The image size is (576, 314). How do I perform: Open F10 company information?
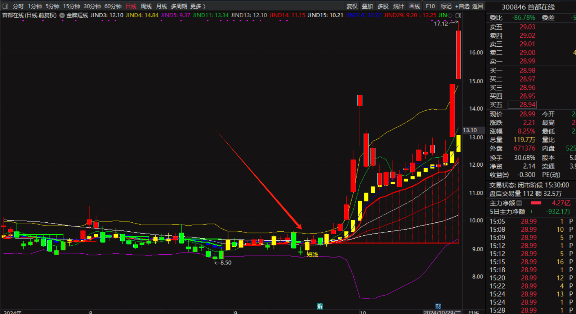tap(430, 6)
